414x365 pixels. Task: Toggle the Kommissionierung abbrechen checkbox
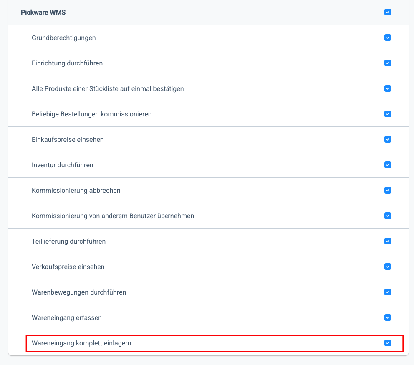[388, 190]
